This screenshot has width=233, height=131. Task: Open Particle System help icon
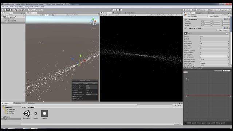(225, 28)
